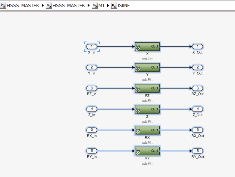This screenshot has height=177, width=235.
Task: Click the root HSSS_MASTER model icon in breadcrumb
Action: pos(3,6)
